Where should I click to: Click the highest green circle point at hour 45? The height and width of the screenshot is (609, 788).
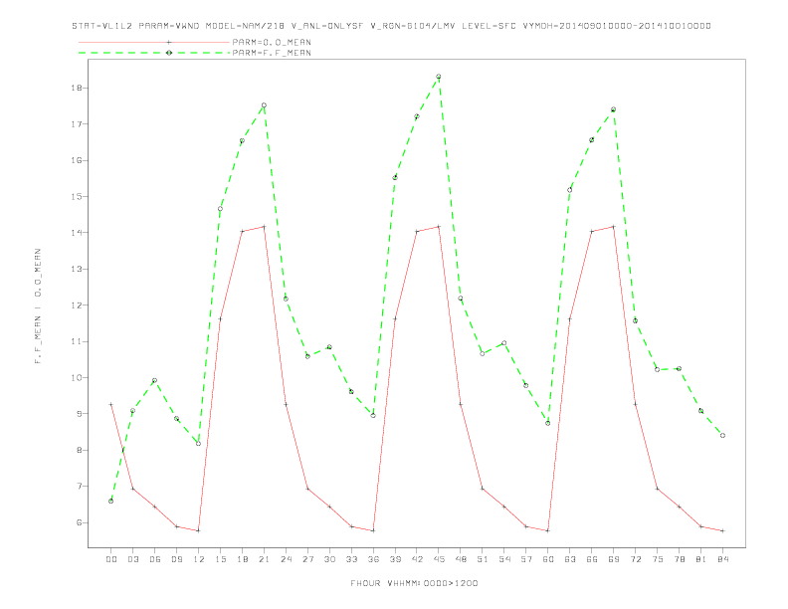pos(439,77)
